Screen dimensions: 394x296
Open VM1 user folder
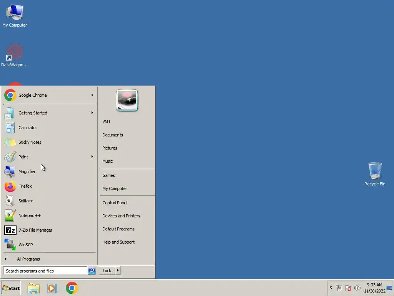pos(106,122)
